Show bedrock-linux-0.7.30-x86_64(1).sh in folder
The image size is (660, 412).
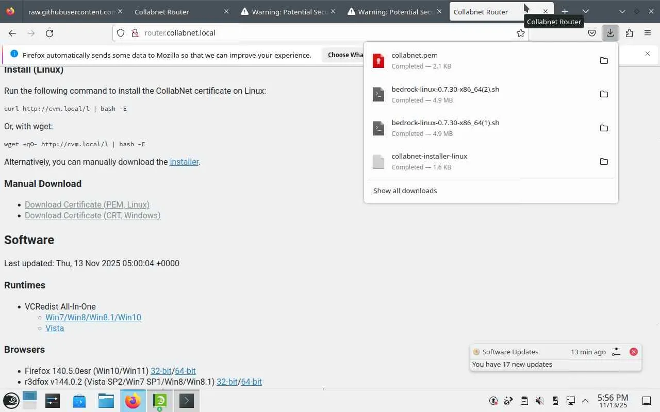pyautogui.click(x=604, y=128)
